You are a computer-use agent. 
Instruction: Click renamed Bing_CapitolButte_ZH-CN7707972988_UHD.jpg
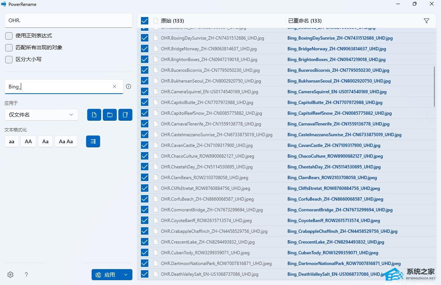(335, 102)
